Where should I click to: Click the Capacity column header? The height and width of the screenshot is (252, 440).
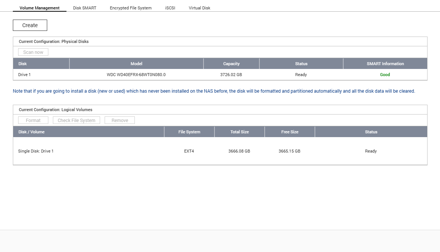pos(231,64)
